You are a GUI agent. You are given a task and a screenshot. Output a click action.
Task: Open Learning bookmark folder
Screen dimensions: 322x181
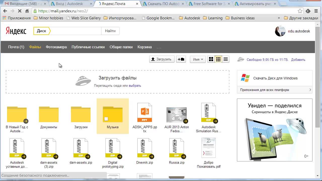213,18
